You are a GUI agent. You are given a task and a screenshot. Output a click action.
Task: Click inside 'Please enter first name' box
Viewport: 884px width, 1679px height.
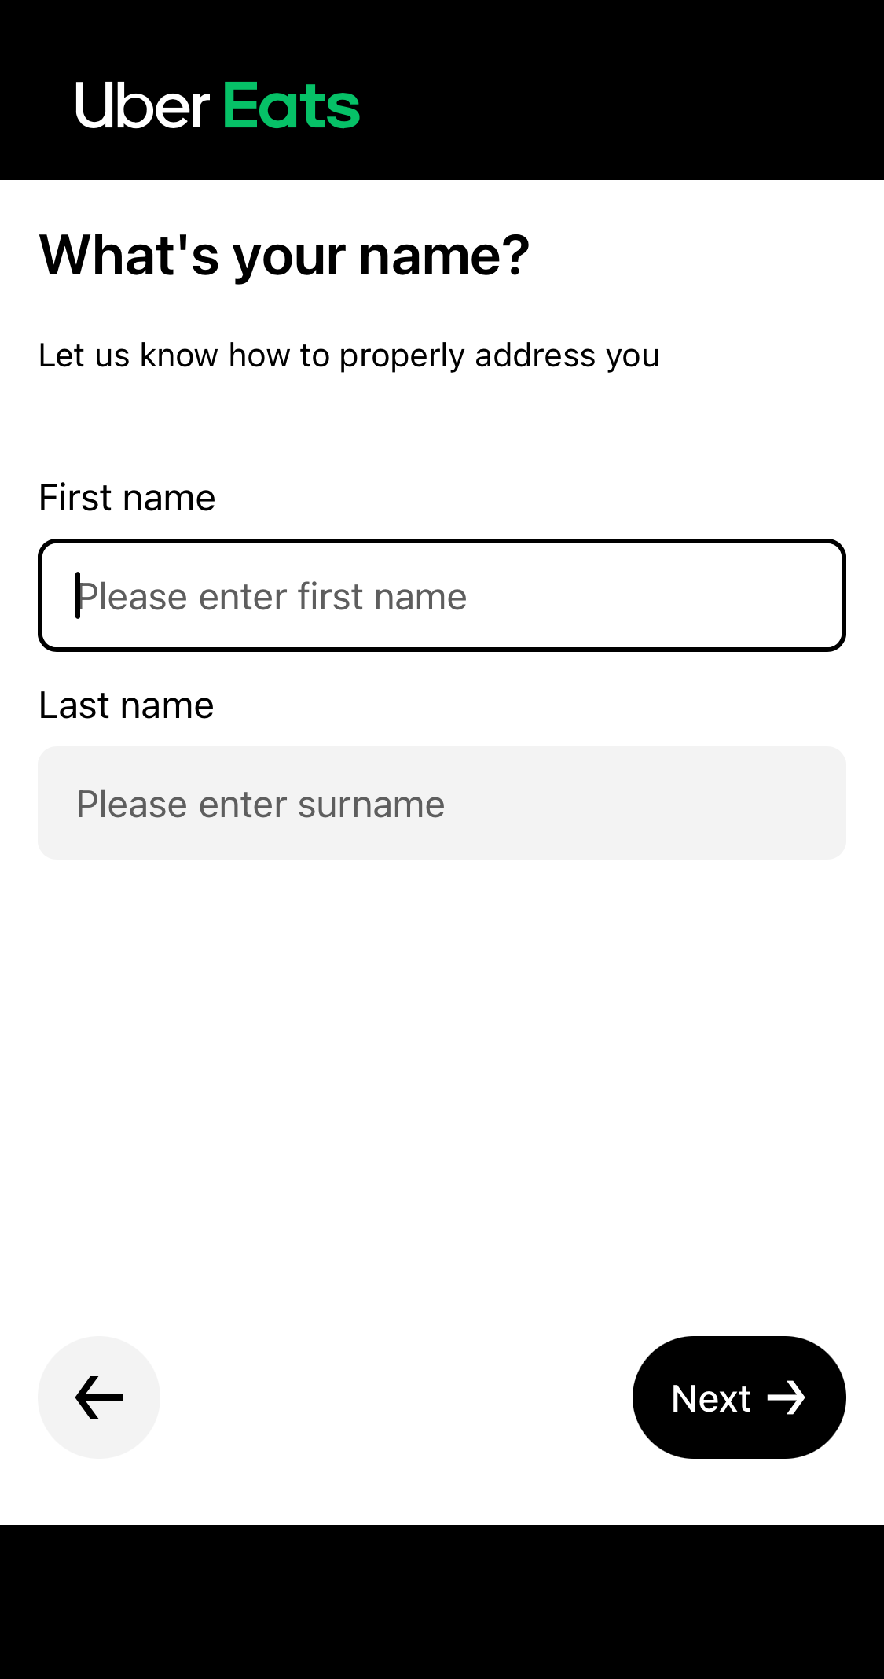[x=441, y=595]
